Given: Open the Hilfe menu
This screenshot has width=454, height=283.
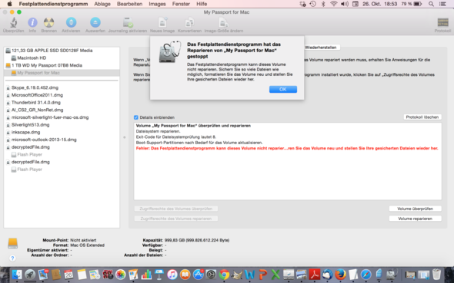Looking at the screenshot, I should click(x=202, y=4).
